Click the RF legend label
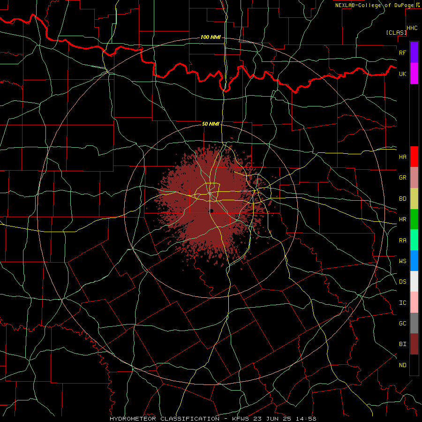Viewport: 422px width, 422px height. coord(402,53)
